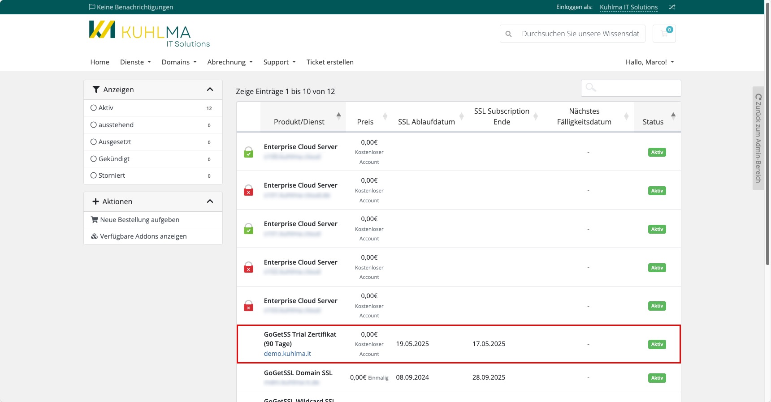Image resolution: width=771 pixels, height=402 pixels.
Task: Sort table by Status column
Action: (x=657, y=117)
